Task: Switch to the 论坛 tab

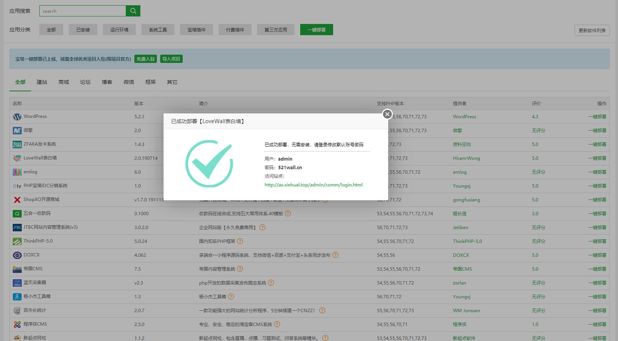Action: point(85,82)
